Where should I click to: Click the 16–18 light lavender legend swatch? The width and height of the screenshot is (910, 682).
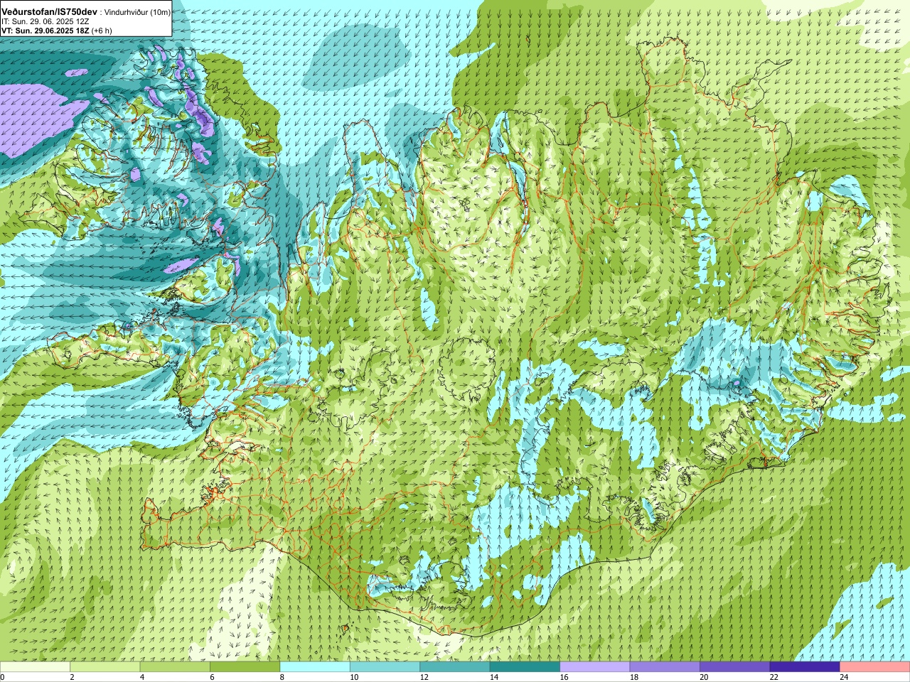595,667
